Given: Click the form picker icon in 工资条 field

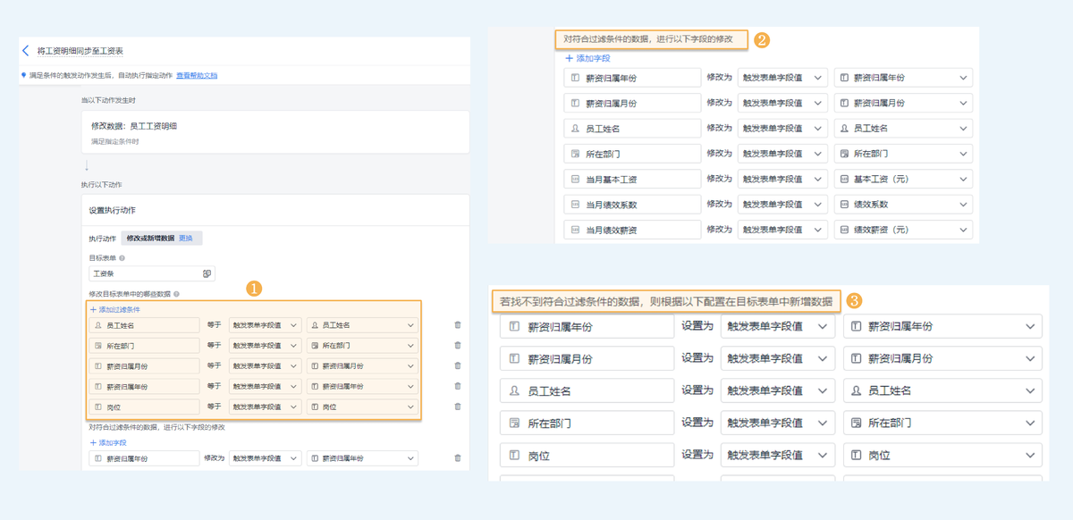Looking at the screenshot, I should [x=207, y=273].
